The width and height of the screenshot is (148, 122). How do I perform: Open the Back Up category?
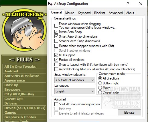click(x=11, y=85)
